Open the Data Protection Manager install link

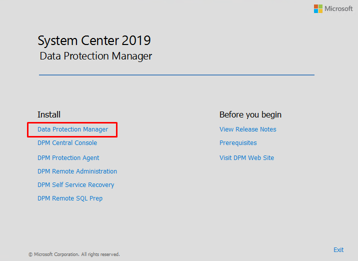pyautogui.click(x=72, y=129)
